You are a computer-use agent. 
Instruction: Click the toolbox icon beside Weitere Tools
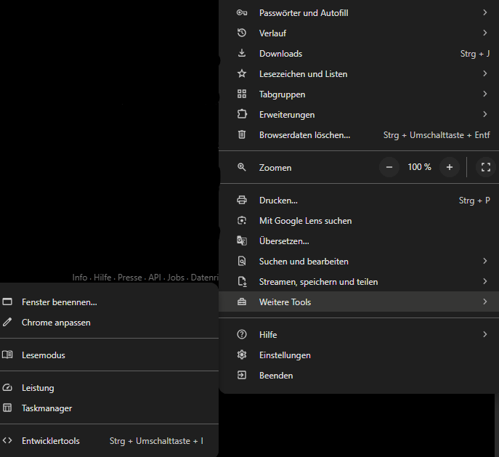(x=242, y=302)
